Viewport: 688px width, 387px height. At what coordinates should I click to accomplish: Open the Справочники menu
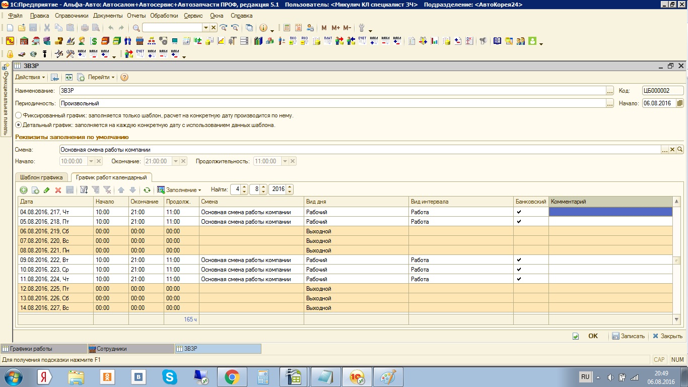(x=72, y=16)
